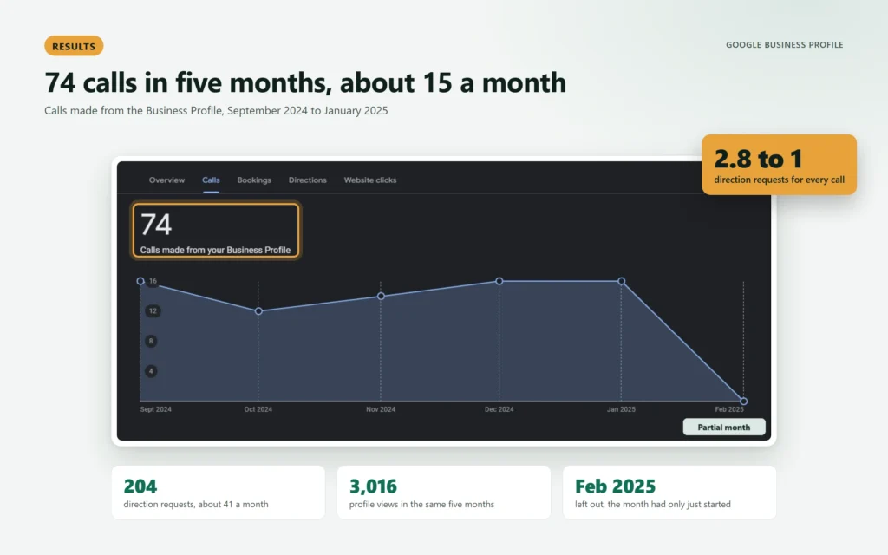The height and width of the screenshot is (555, 888).
Task: Click the subtitle about September 2024 to January 2025
Action: tap(216, 110)
